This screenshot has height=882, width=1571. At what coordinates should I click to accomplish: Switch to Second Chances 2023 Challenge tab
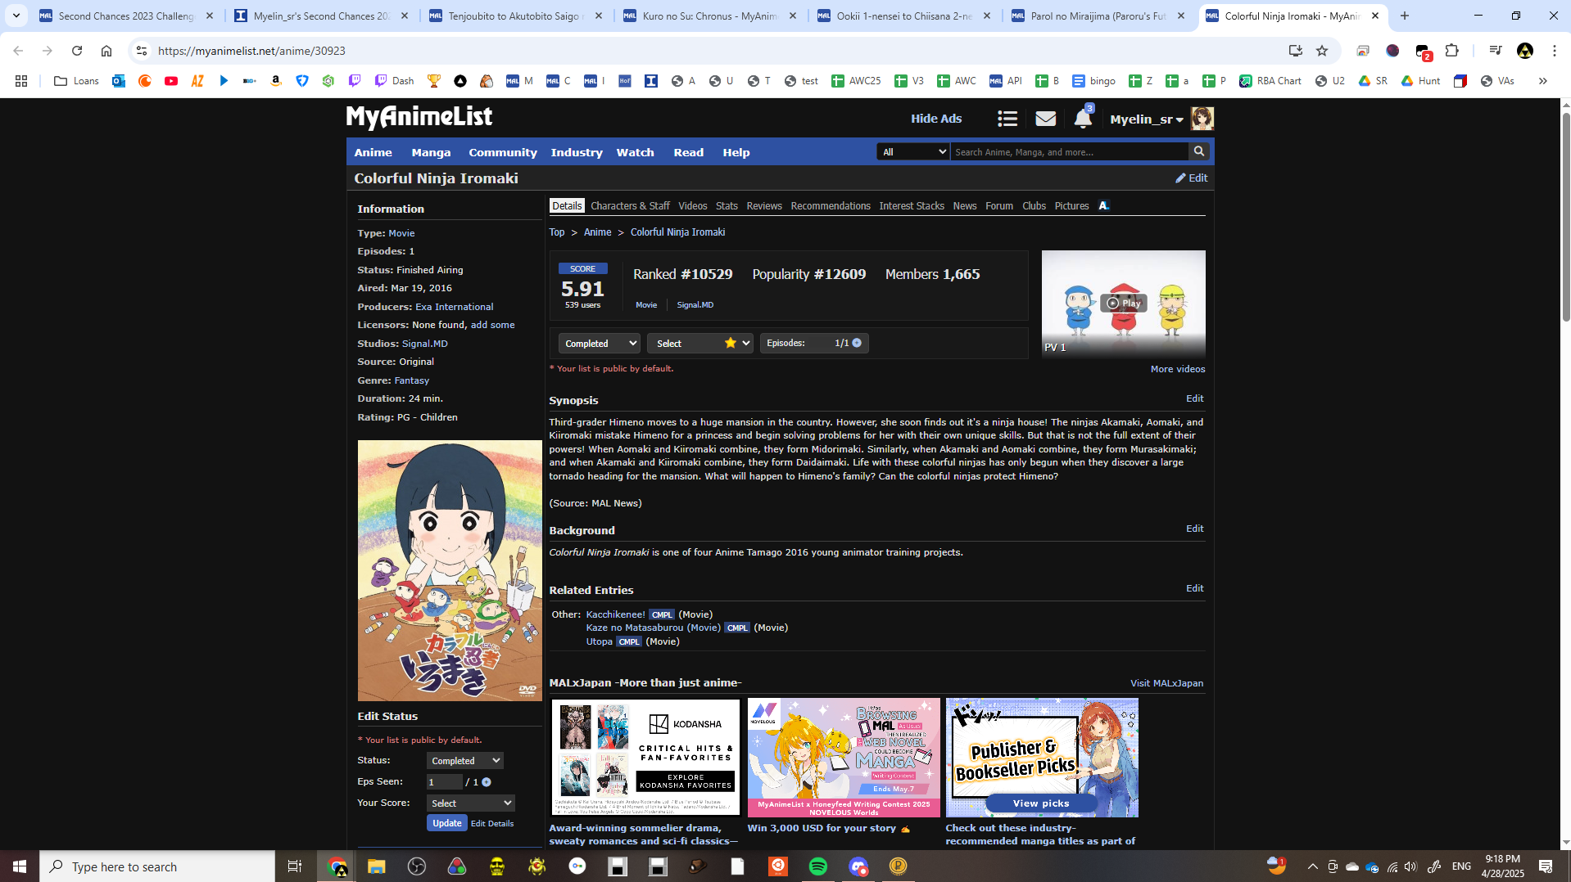point(127,16)
